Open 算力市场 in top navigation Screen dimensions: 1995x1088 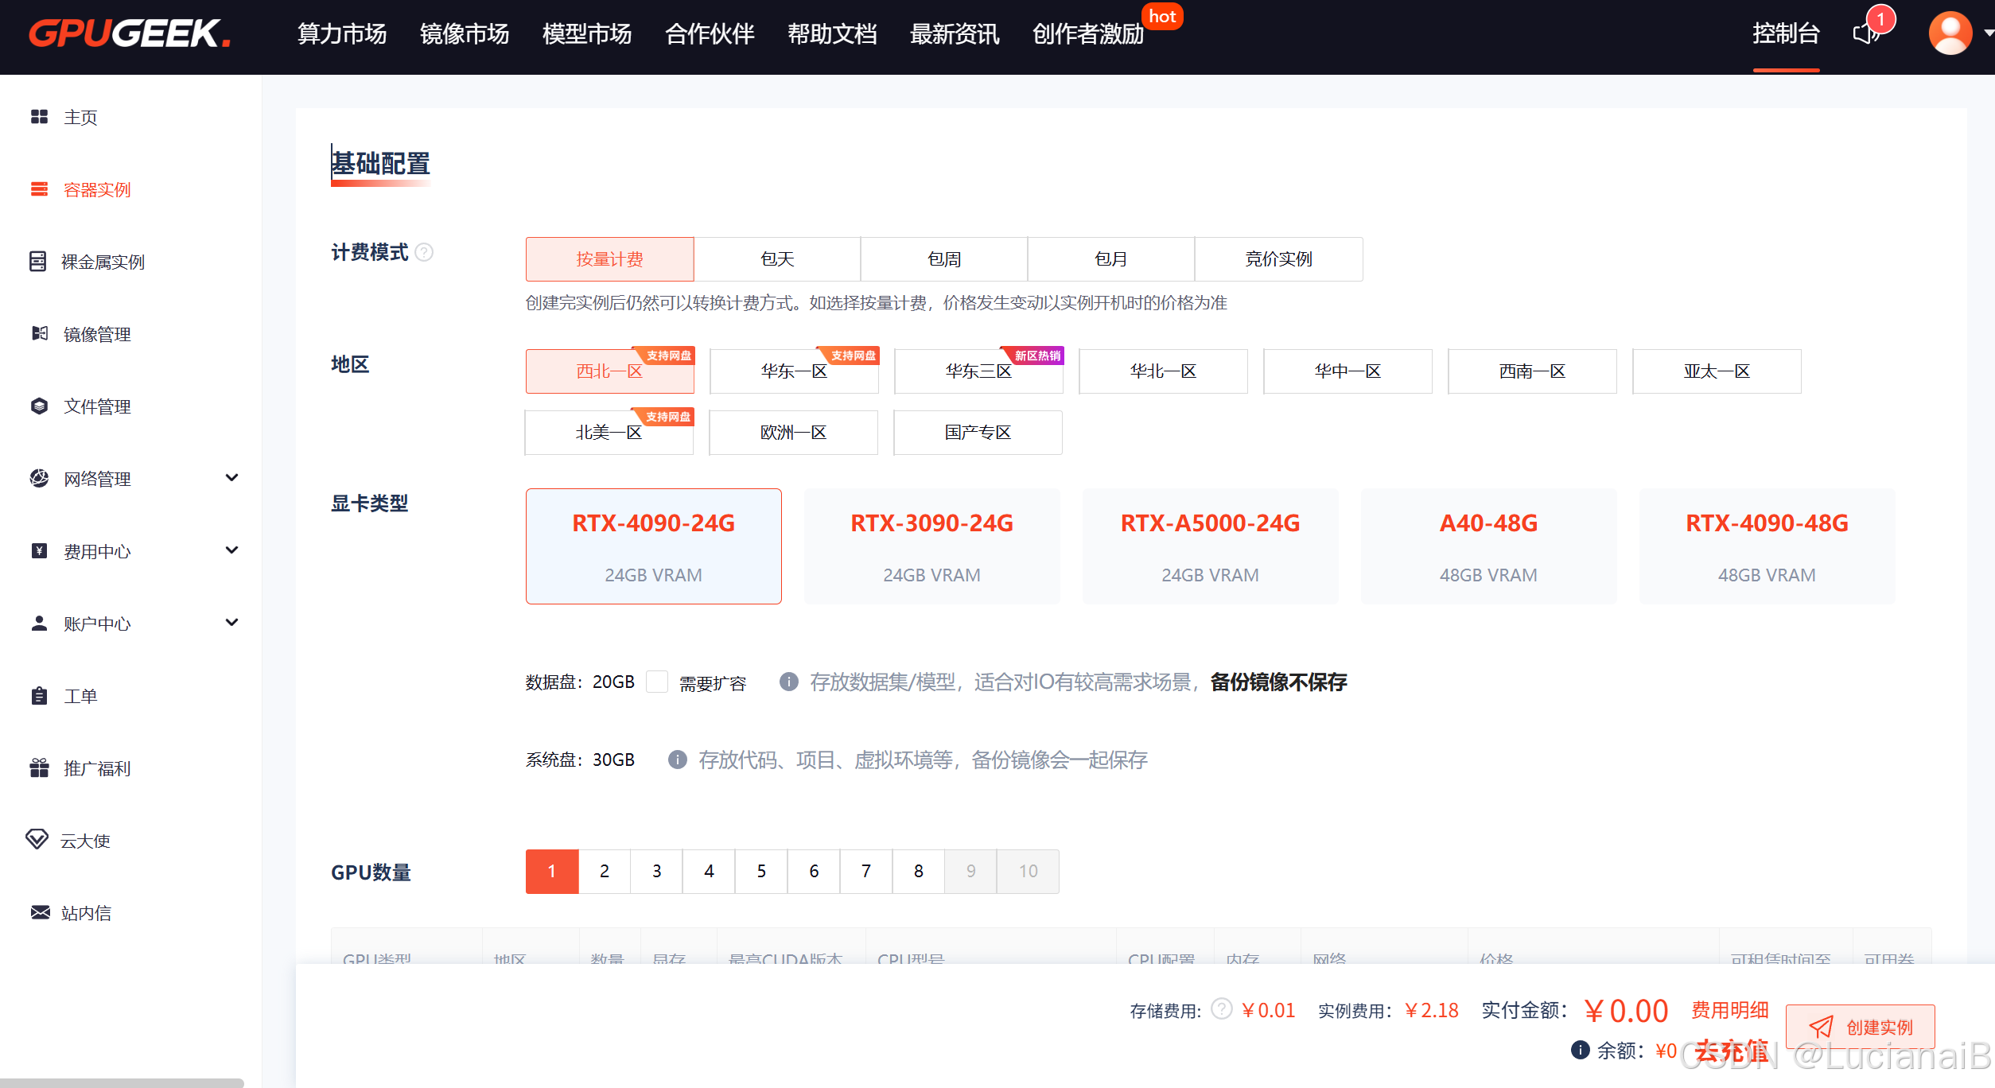[x=342, y=34]
